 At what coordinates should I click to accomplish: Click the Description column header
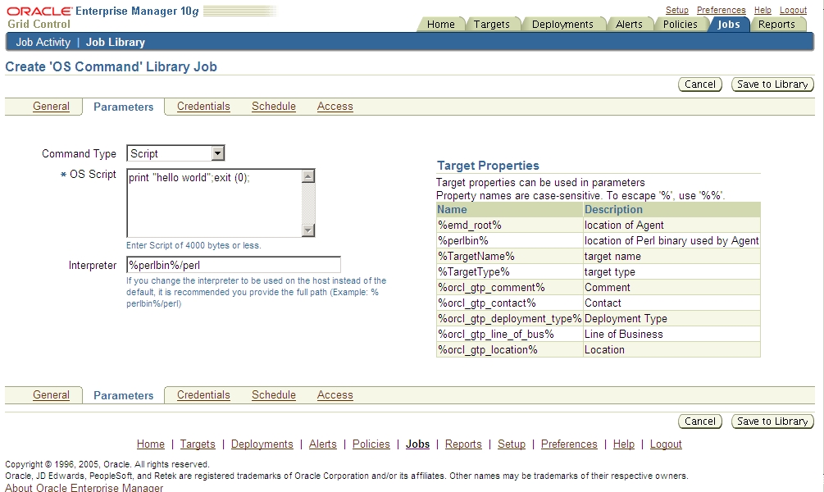672,209
